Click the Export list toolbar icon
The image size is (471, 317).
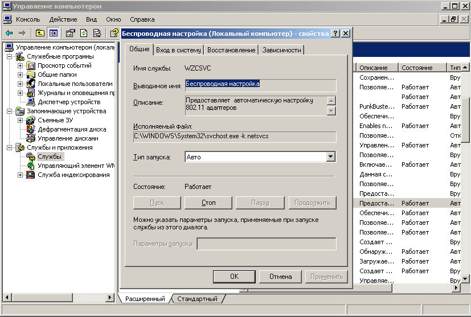point(97,33)
